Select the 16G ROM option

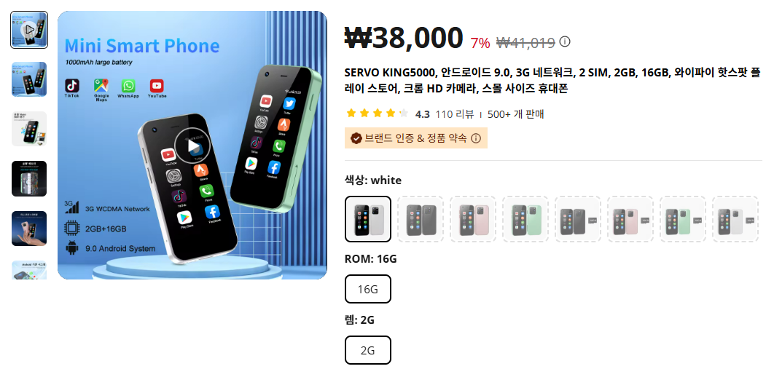click(368, 289)
